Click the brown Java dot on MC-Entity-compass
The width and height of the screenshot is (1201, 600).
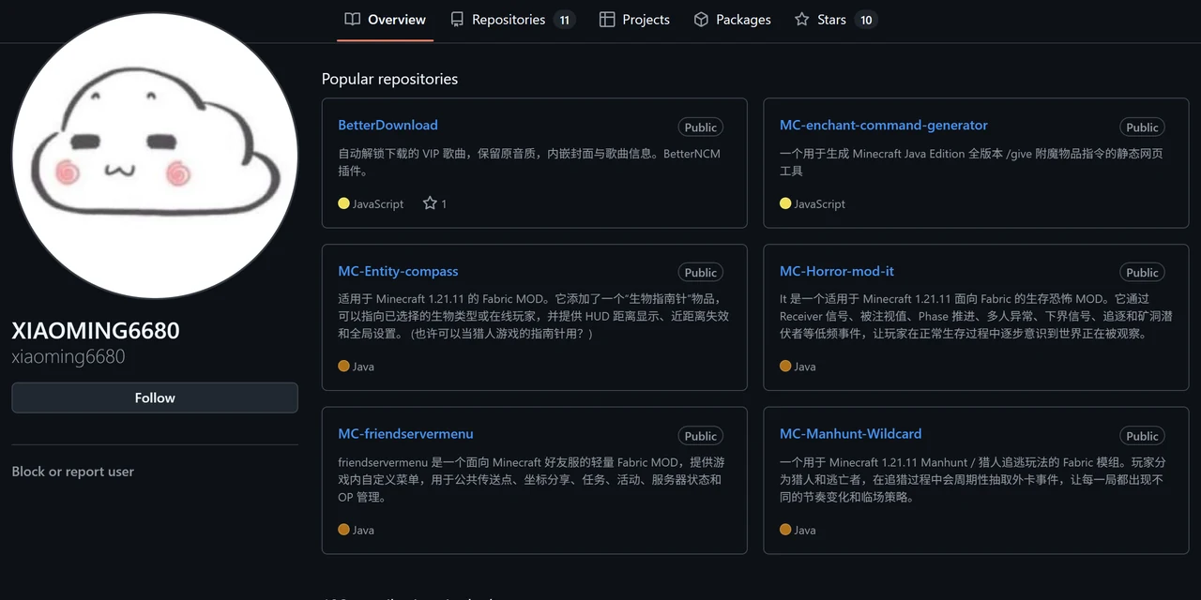343,367
